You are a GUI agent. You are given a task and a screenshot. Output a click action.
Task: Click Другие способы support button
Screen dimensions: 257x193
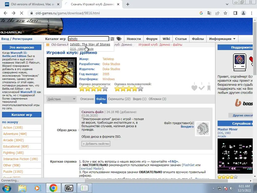[241, 115]
